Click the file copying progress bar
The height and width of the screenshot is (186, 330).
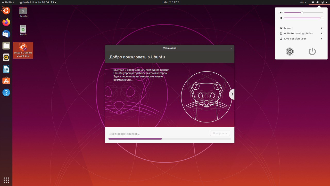pos(170,139)
